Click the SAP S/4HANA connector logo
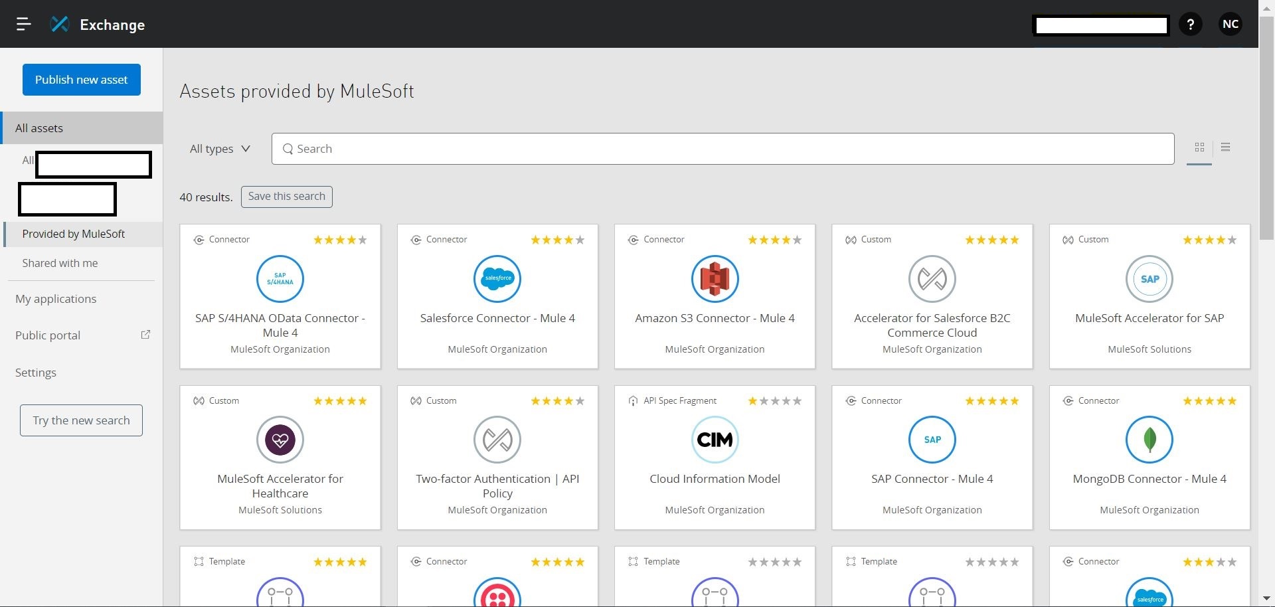 (x=280, y=279)
